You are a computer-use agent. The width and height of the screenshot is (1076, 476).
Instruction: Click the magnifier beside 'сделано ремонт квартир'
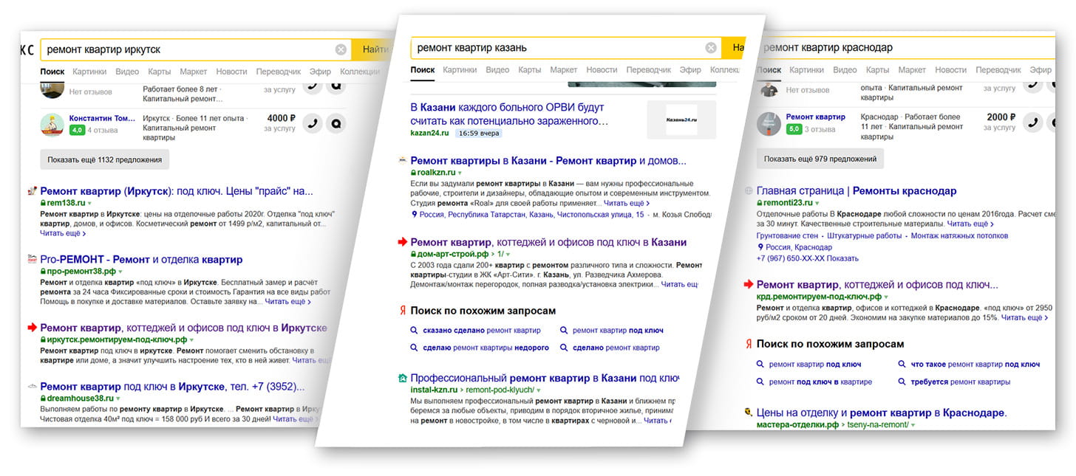pos(564,348)
